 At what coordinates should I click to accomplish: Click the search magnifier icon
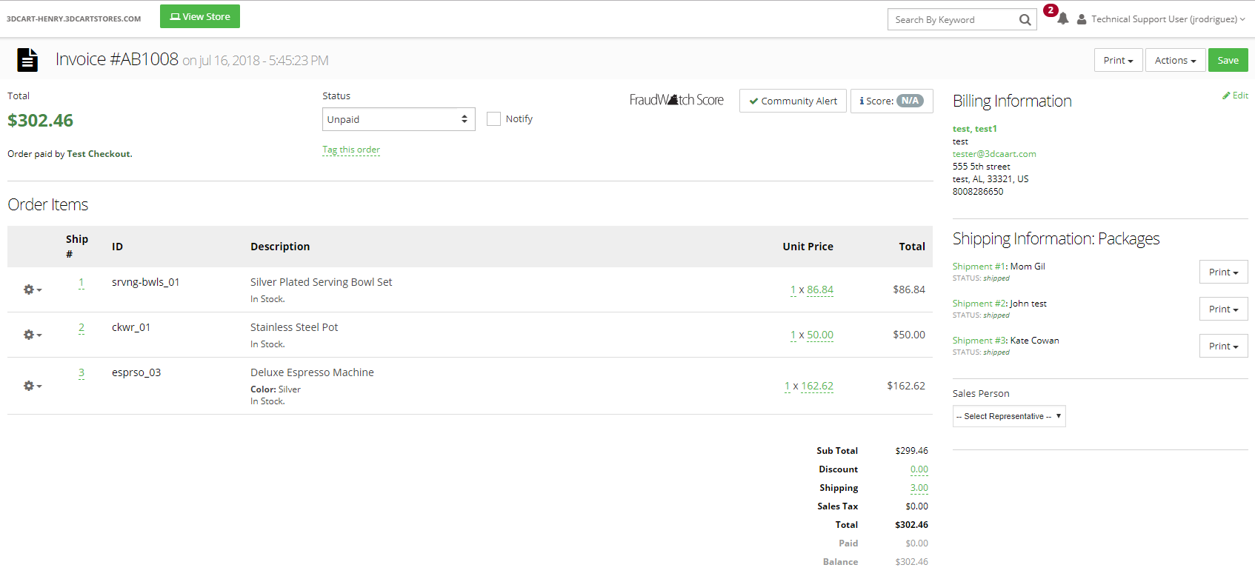coord(1025,20)
